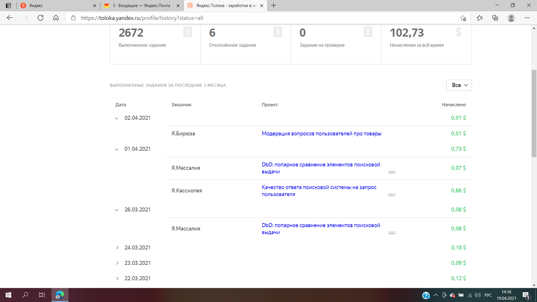Switch to the Входящие Яндекс.Почта tab
Screen dimensions: 537x302
tap(141, 6)
